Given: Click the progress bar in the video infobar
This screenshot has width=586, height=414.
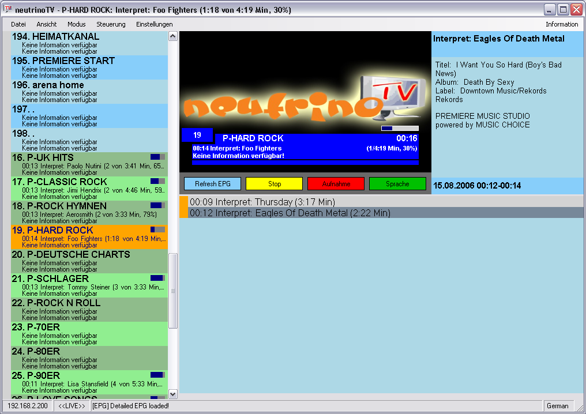Looking at the screenshot, I should click(400, 129).
